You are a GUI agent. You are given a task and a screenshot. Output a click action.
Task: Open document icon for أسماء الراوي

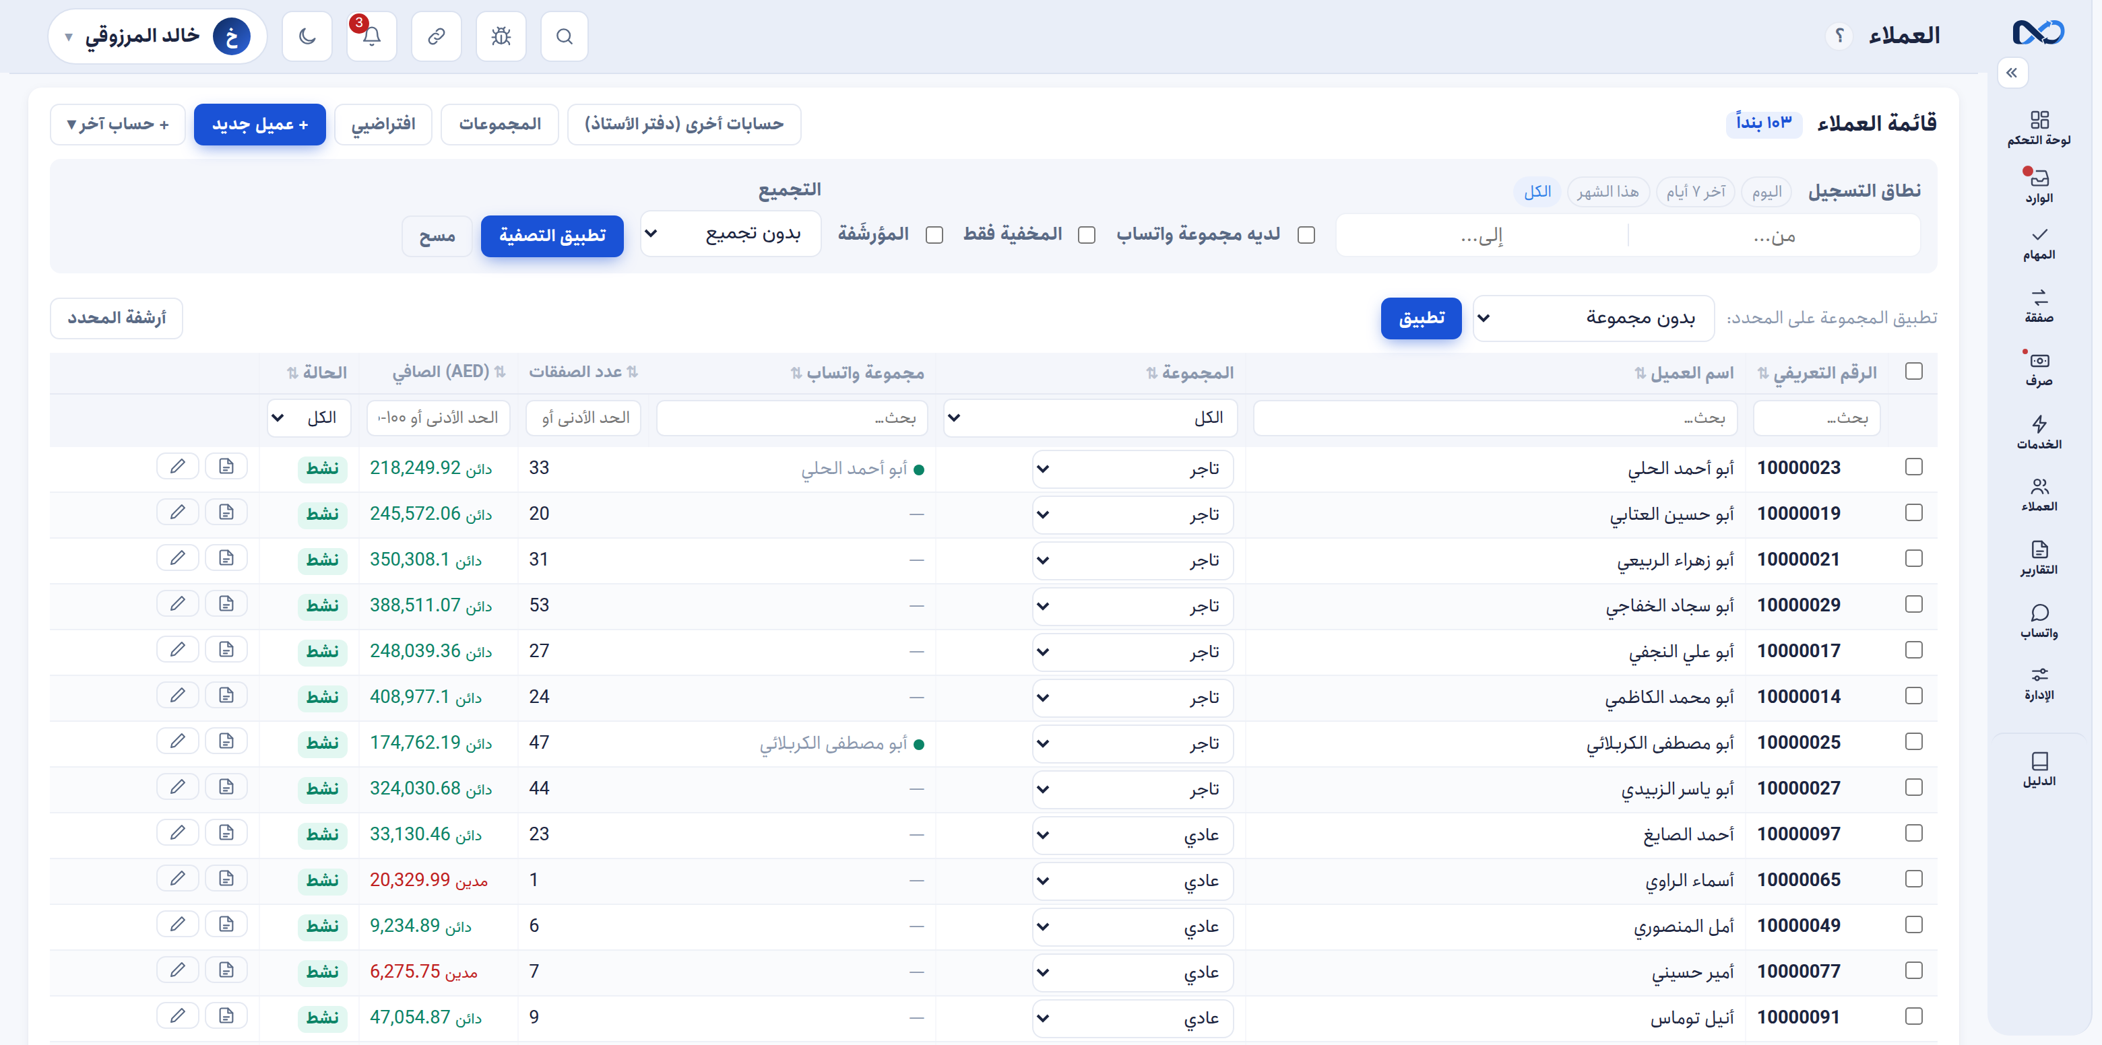click(x=226, y=878)
